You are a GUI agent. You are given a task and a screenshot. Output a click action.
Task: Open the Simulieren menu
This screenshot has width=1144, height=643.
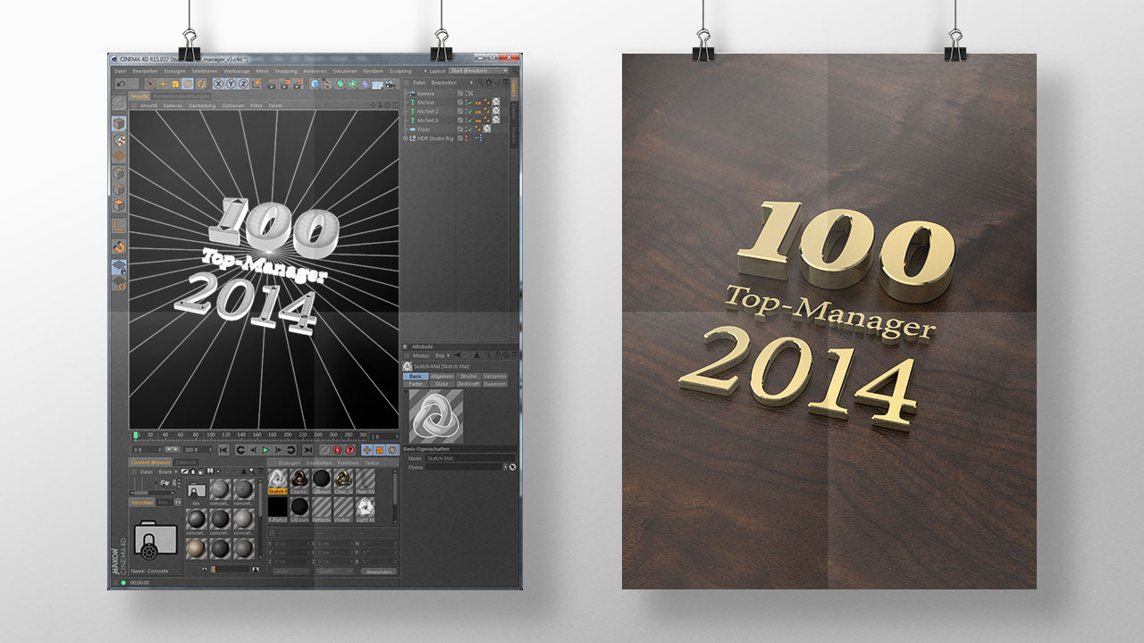345,71
